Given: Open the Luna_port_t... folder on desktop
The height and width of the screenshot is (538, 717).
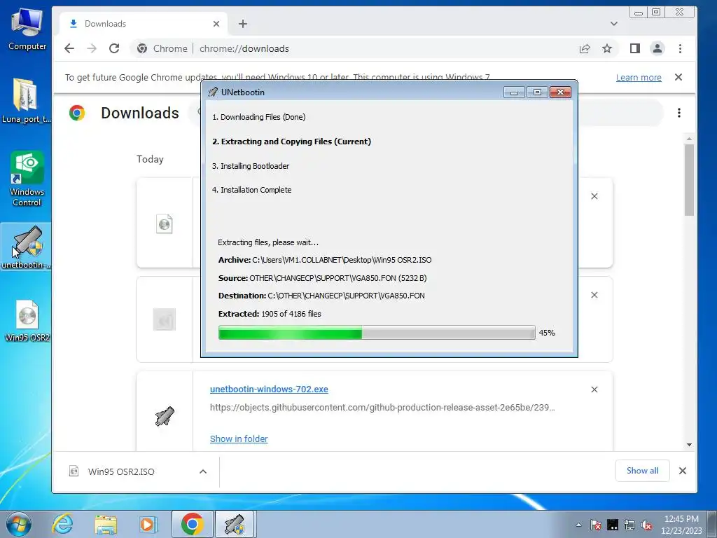Looking at the screenshot, I should click(x=26, y=101).
